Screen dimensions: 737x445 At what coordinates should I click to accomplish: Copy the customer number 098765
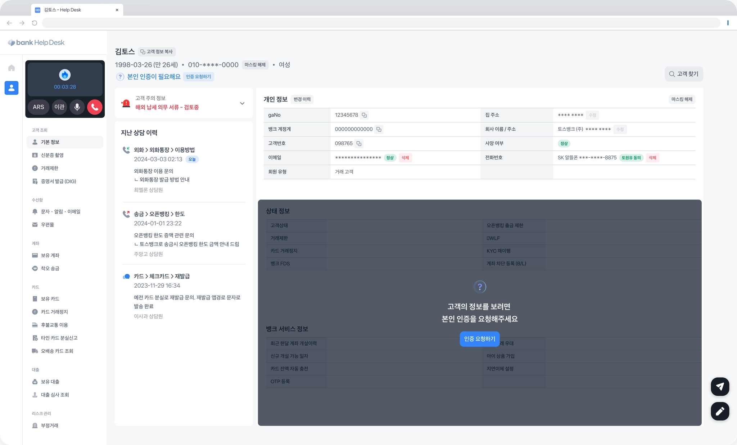tap(359, 143)
